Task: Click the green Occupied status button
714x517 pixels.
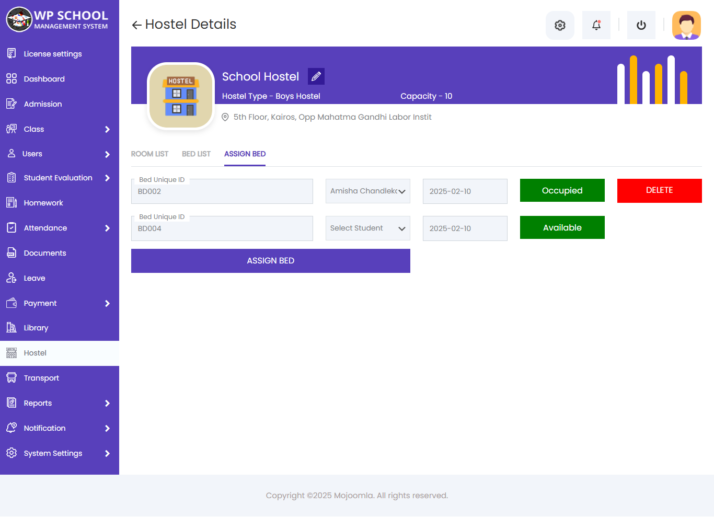Action: (x=562, y=190)
